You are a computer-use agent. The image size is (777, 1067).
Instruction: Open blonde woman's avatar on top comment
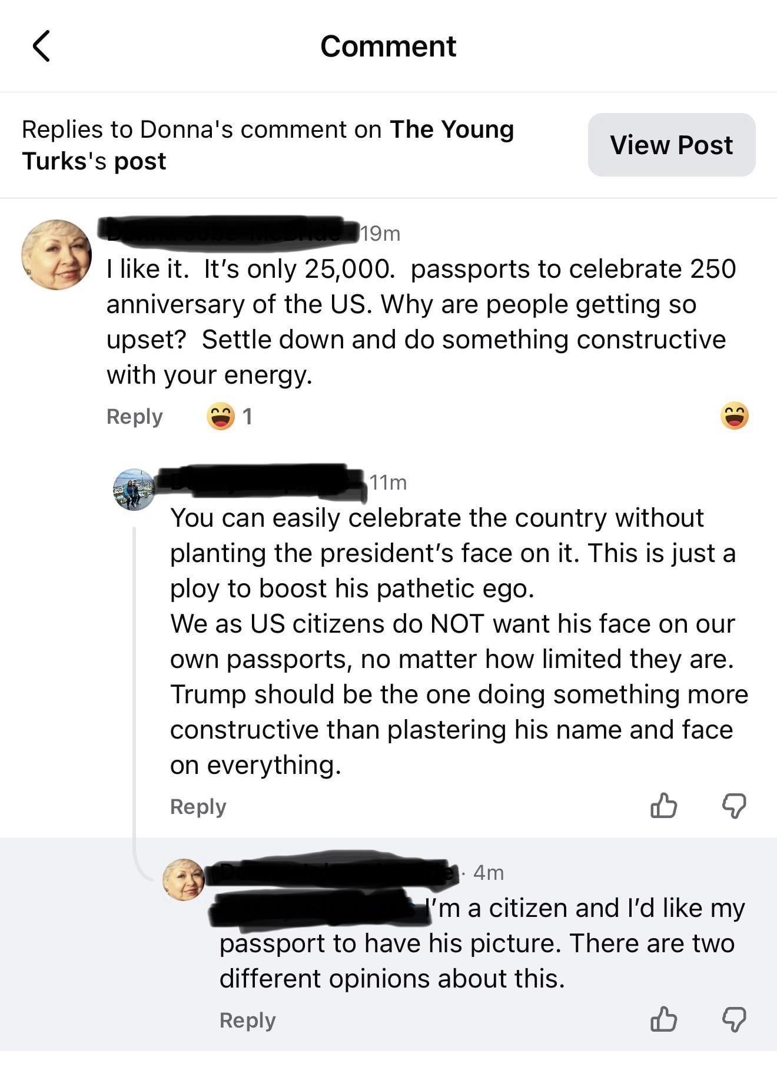pos(57,255)
